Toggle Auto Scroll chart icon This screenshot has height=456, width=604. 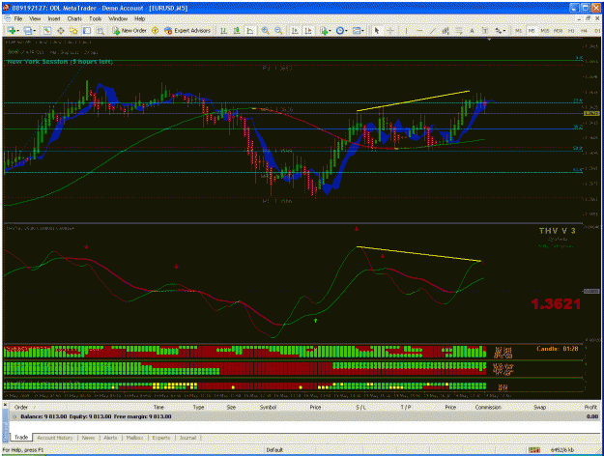[x=295, y=30]
